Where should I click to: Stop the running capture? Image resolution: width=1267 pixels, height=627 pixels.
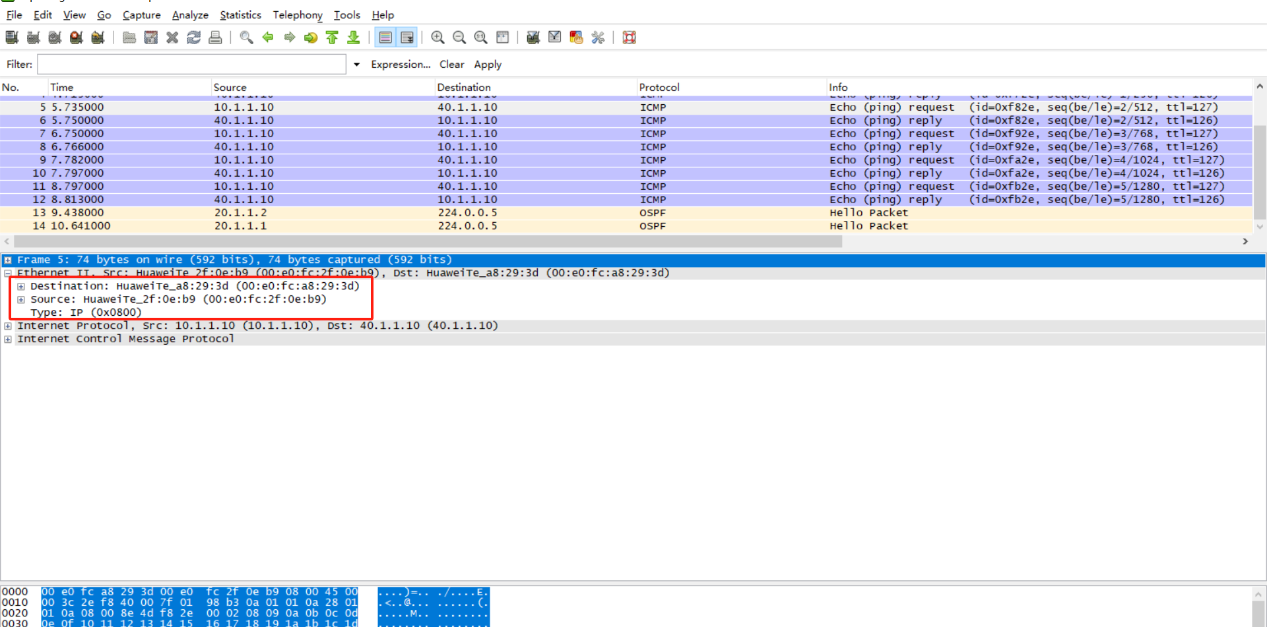[x=77, y=38]
